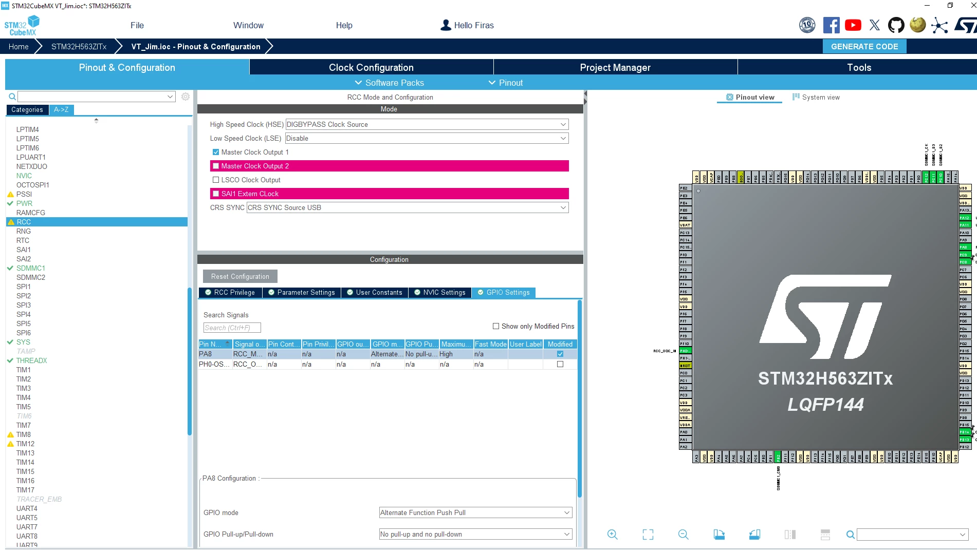Click the rotate pinout clockwise icon
977x552 pixels.
pyautogui.click(x=718, y=535)
